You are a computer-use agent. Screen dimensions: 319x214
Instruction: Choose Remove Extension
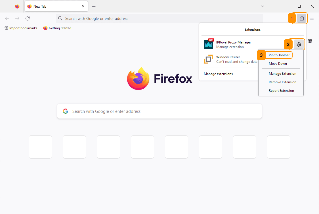[282, 82]
